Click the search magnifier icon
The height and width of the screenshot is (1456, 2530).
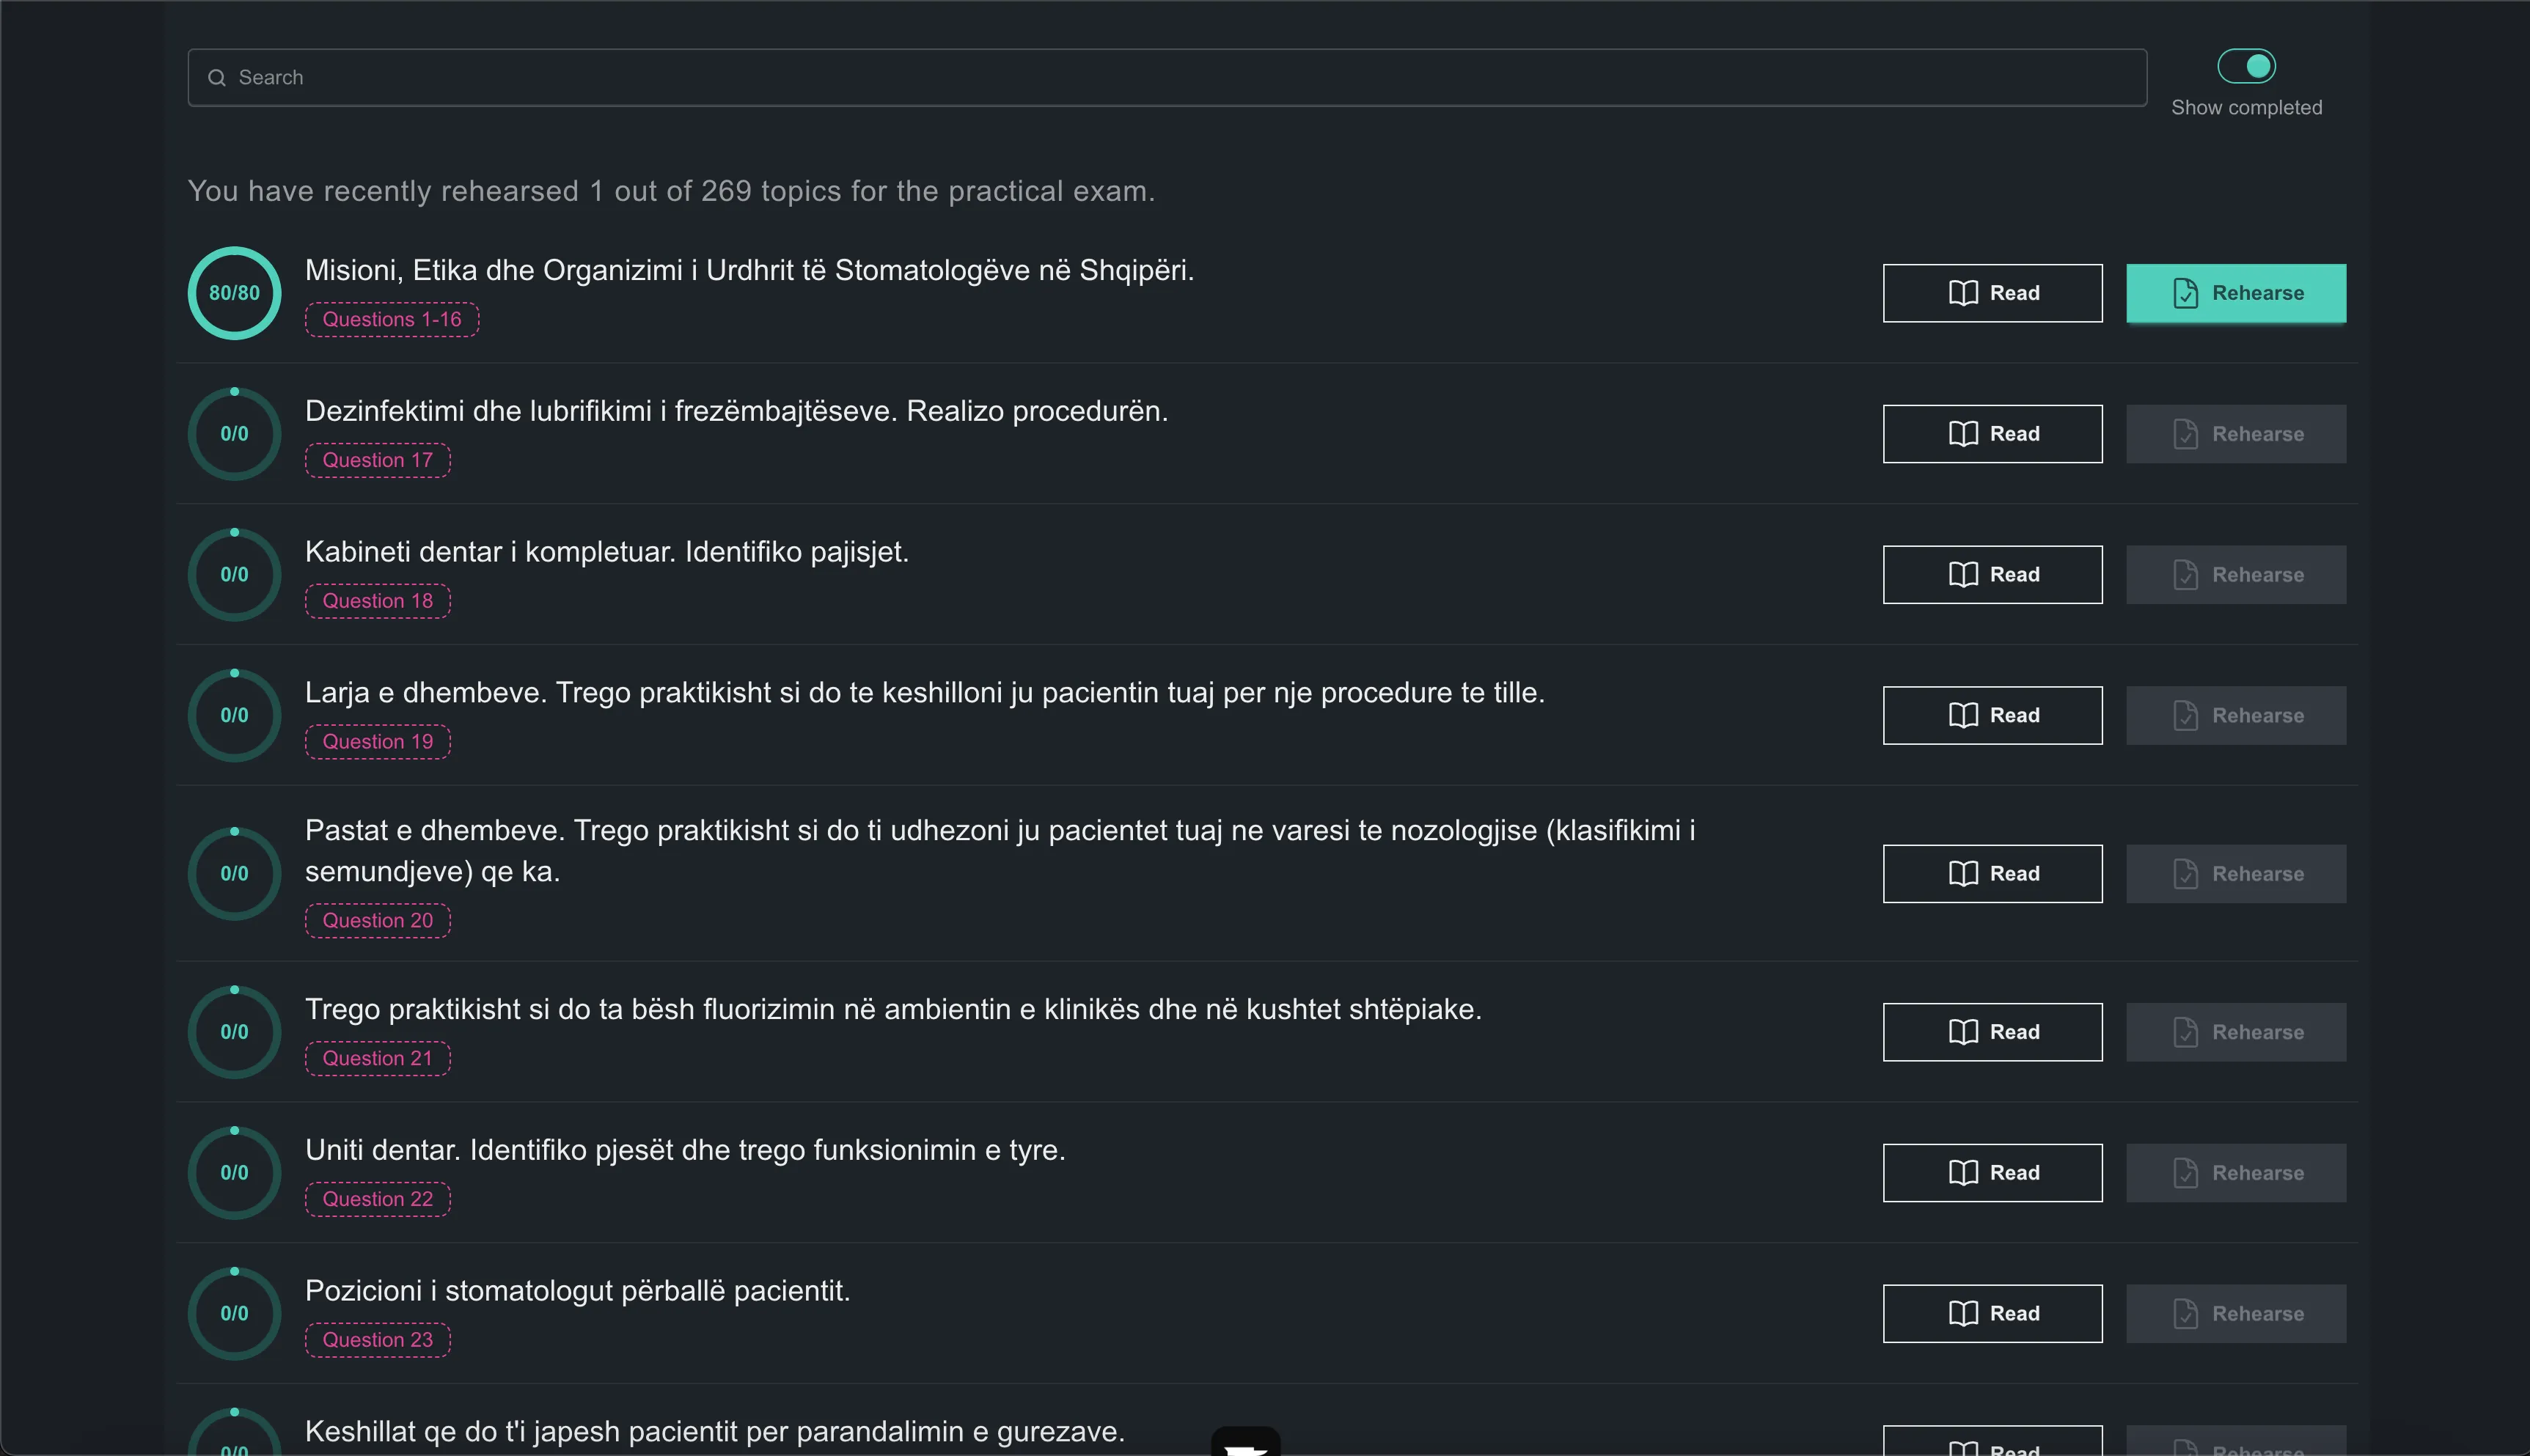tap(216, 78)
